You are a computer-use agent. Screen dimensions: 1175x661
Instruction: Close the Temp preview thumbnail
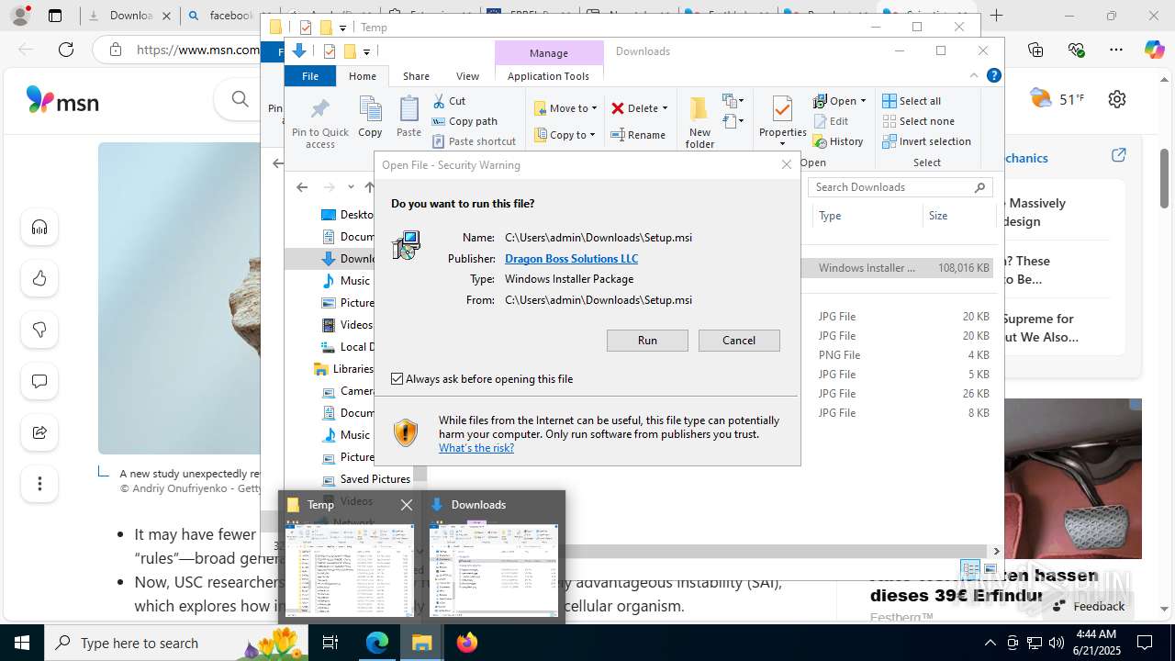(x=407, y=505)
